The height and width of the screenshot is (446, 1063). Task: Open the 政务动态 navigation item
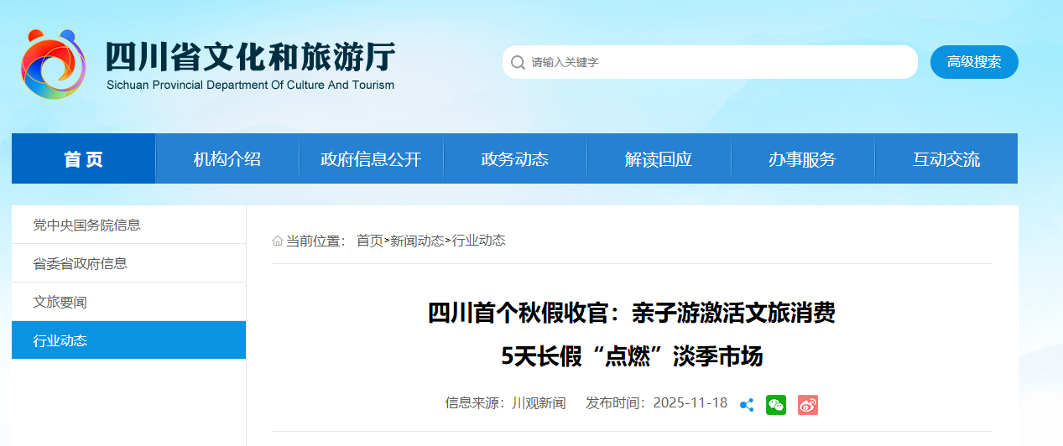coord(514,159)
